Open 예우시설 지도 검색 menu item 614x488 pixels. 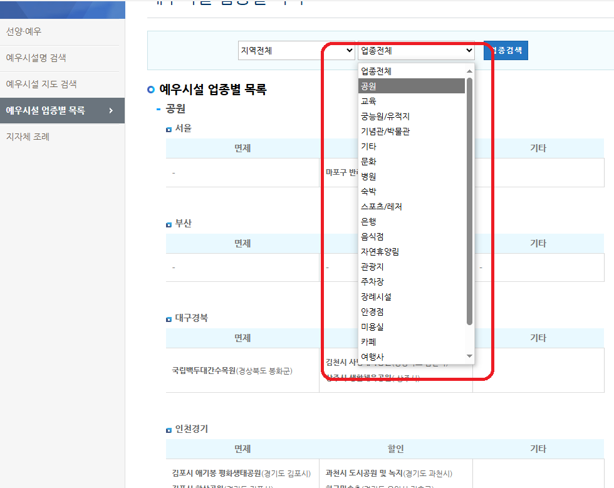pos(42,85)
